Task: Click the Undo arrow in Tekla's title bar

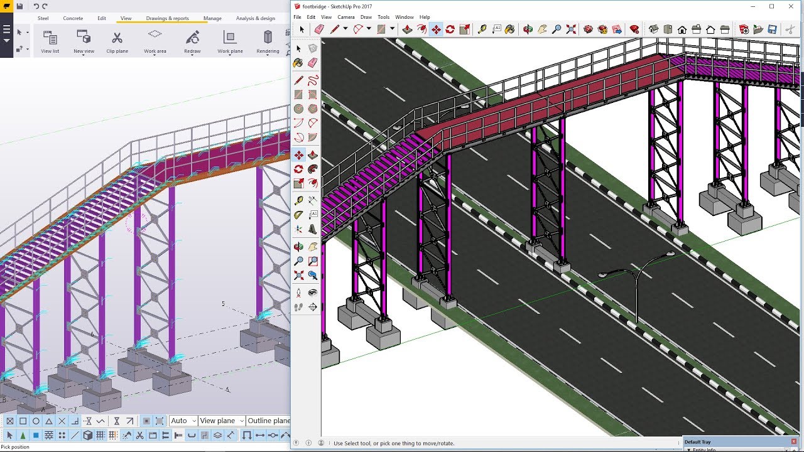Action: (x=36, y=6)
